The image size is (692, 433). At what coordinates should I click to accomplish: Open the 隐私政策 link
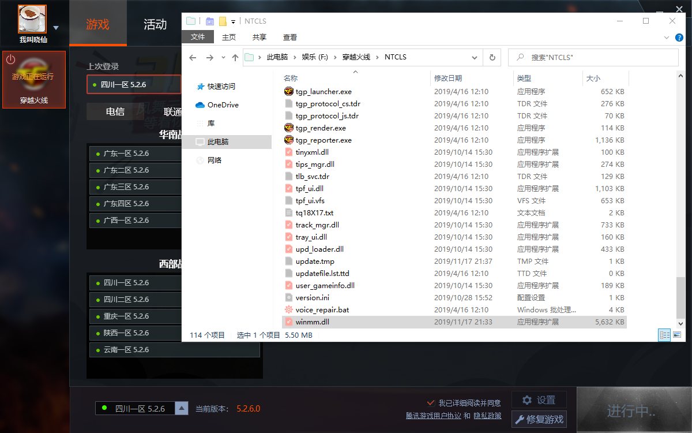[487, 416]
